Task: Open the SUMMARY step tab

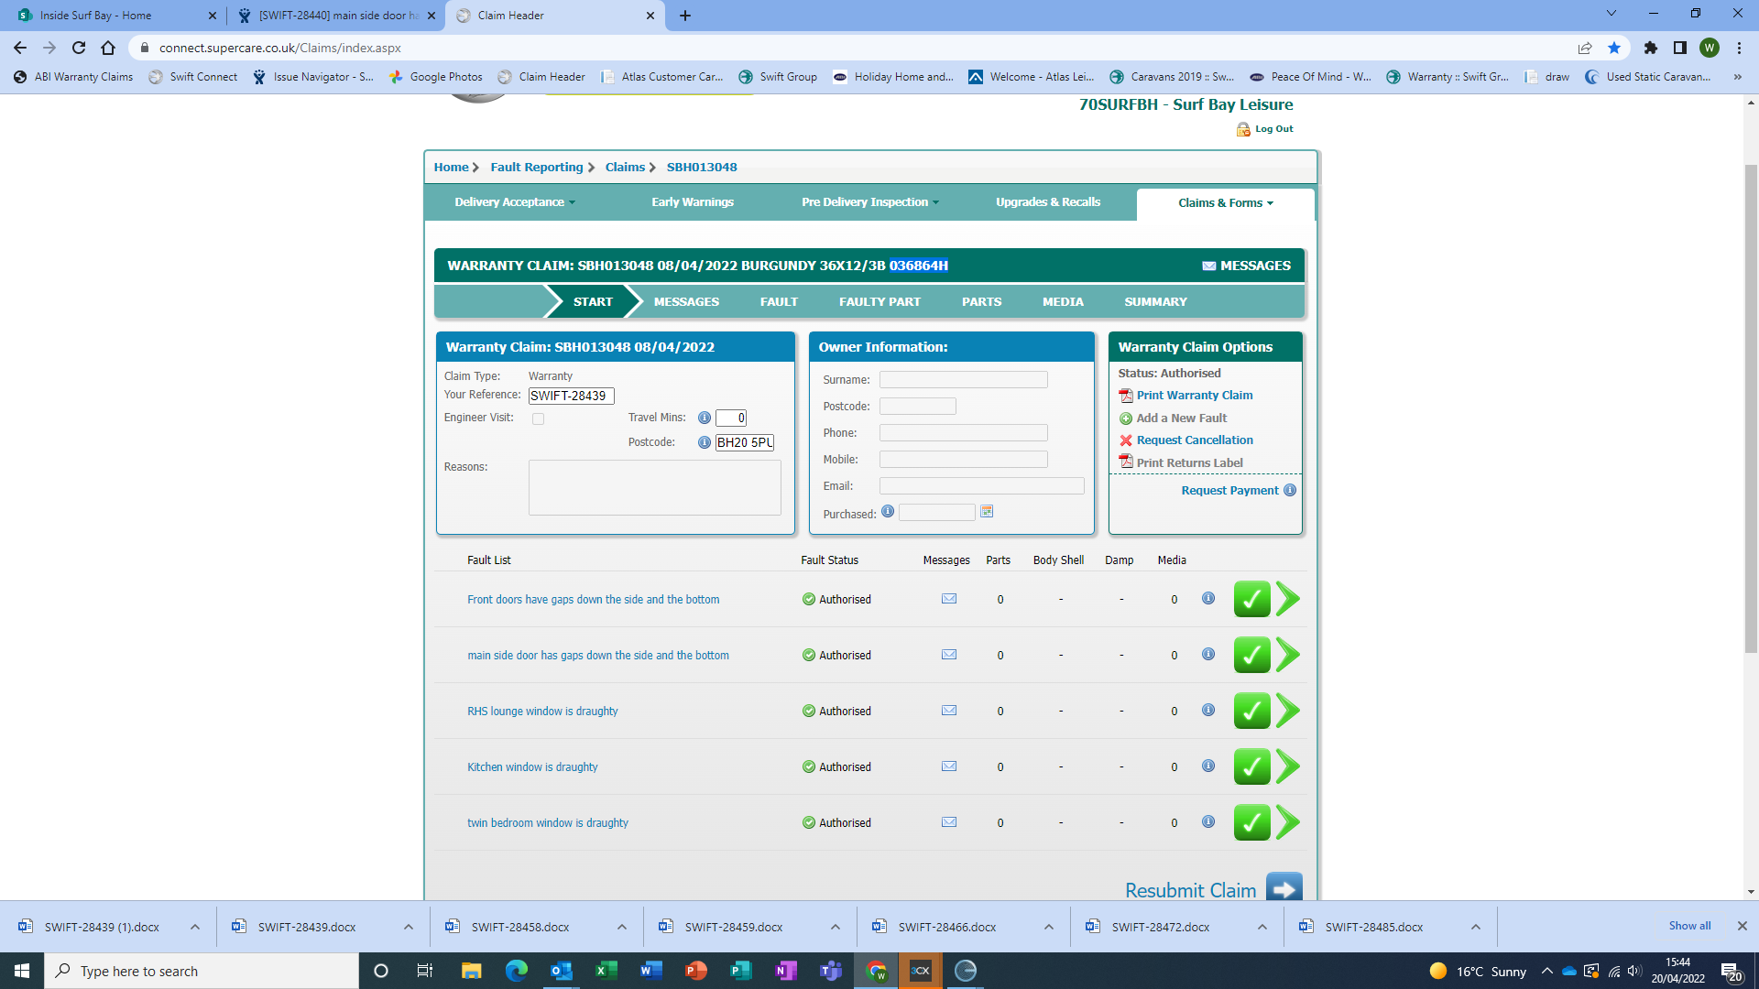Action: pos(1155,301)
